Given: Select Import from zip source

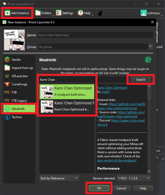Looking at the screenshot, I should click(19, 68).
